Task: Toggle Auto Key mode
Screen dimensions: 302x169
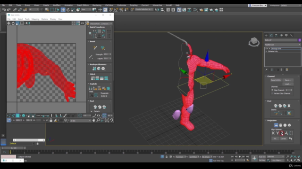Action: point(262,156)
